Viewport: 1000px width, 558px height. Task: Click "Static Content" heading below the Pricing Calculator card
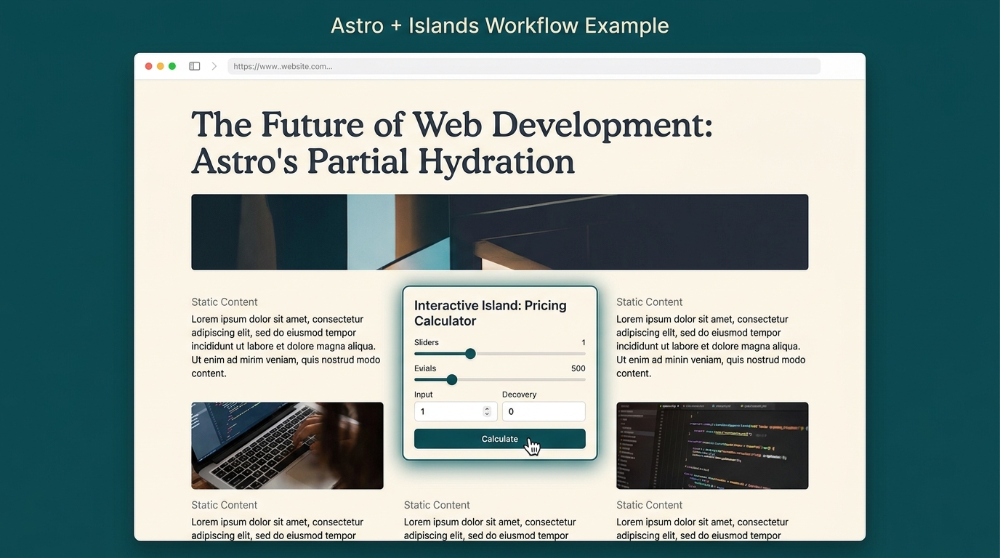click(437, 505)
